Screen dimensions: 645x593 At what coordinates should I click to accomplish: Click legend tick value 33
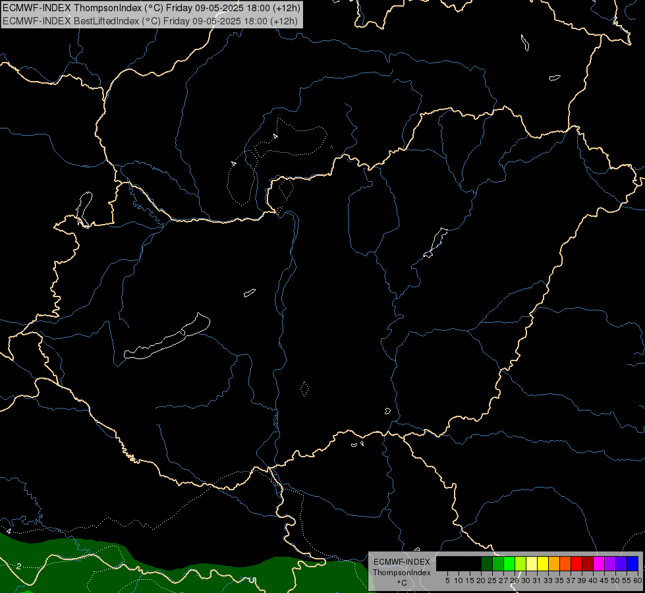(x=548, y=580)
